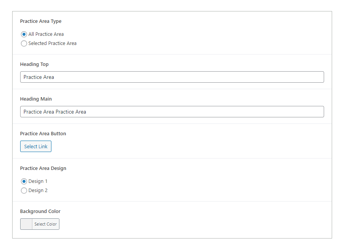
Task: Click the gray background color swatch
Action: pos(26,224)
